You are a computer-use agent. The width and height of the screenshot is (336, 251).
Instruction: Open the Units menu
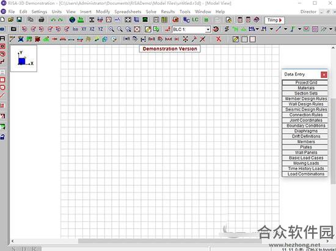click(57, 12)
